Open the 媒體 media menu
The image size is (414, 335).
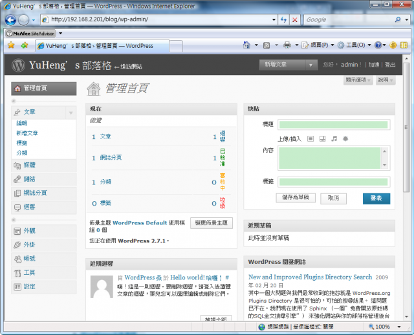[44, 166]
